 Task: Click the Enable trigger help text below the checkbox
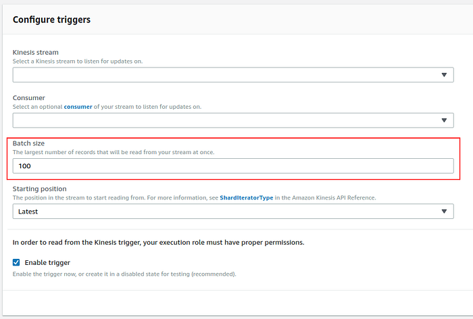click(x=124, y=274)
